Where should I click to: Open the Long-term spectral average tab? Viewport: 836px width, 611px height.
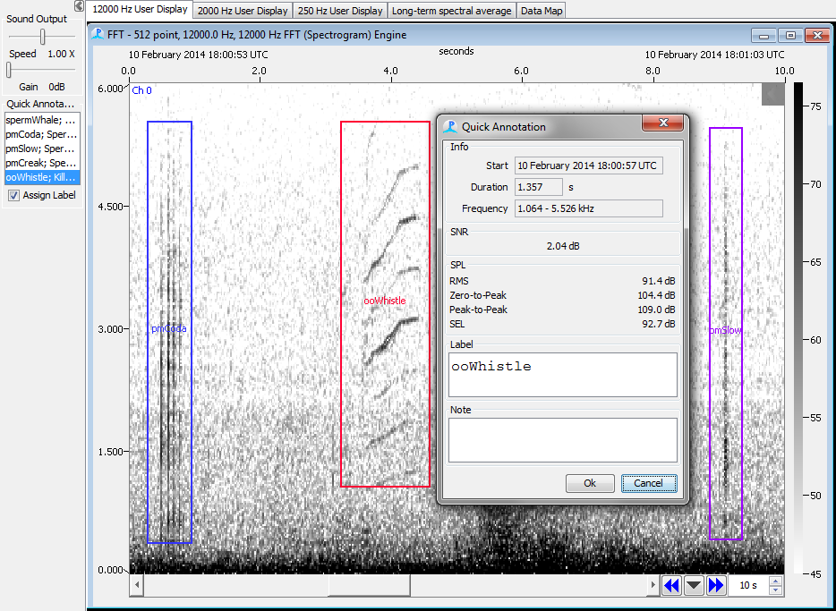click(452, 11)
